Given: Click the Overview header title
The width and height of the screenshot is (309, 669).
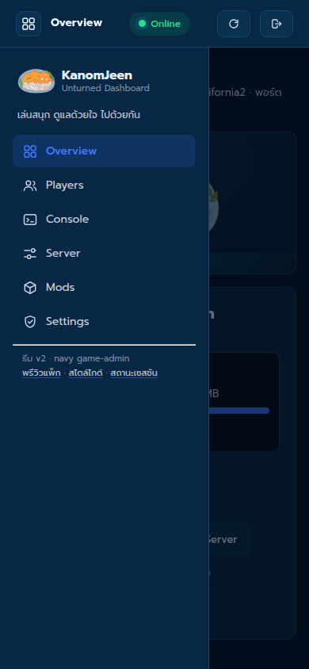Looking at the screenshot, I should click(x=76, y=23).
